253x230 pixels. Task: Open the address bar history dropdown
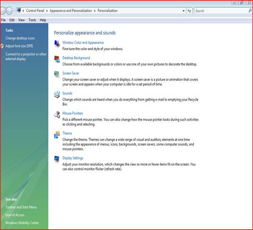pyautogui.click(x=184, y=11)
